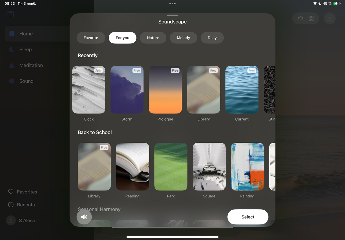This screenshot has height=240, width=345.
Task: Click the Back to School heading
Action: 95,132
